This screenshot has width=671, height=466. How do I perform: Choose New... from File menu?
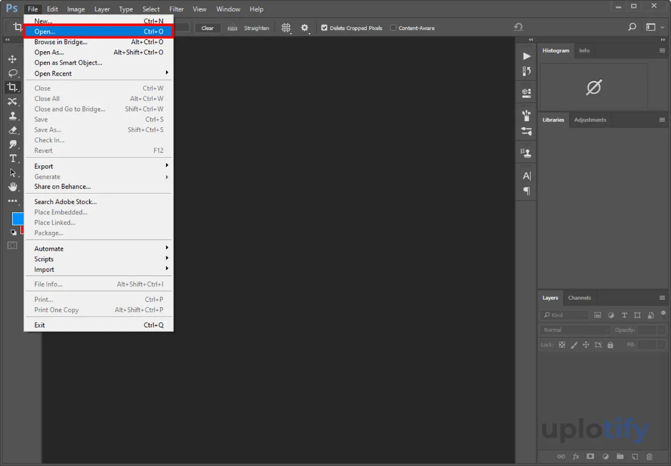point(99,21)
